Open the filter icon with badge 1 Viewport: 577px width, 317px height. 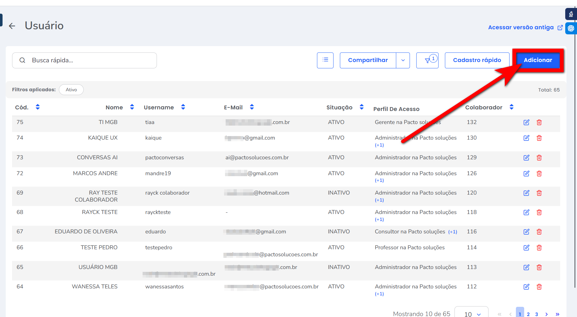coord(427,60)
